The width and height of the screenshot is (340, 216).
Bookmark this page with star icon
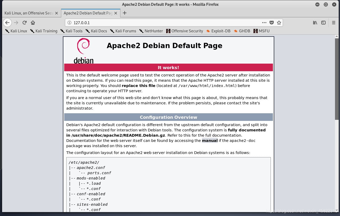[x=279, y=23]
